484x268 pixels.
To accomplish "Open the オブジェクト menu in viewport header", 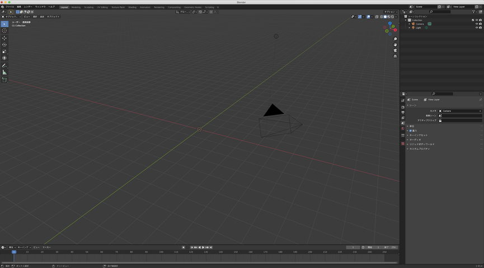I will 53,17.
